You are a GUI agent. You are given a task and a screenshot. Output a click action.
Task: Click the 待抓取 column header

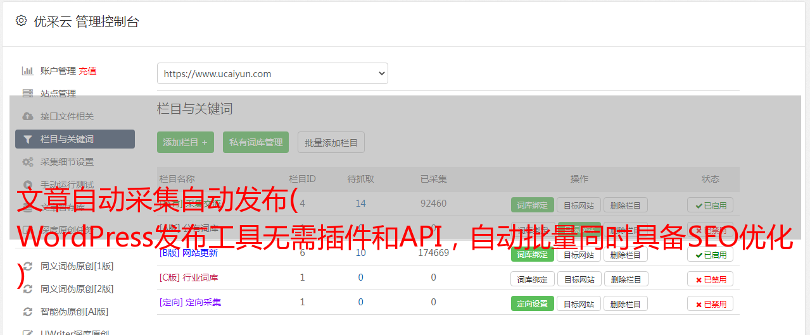coord(360,179)
